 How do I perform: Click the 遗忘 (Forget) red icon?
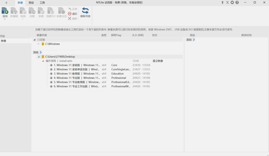(x=70, y=14)
